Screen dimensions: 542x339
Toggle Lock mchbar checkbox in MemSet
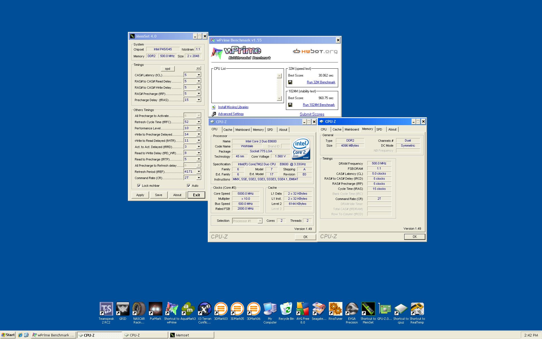tap(139, 186)
